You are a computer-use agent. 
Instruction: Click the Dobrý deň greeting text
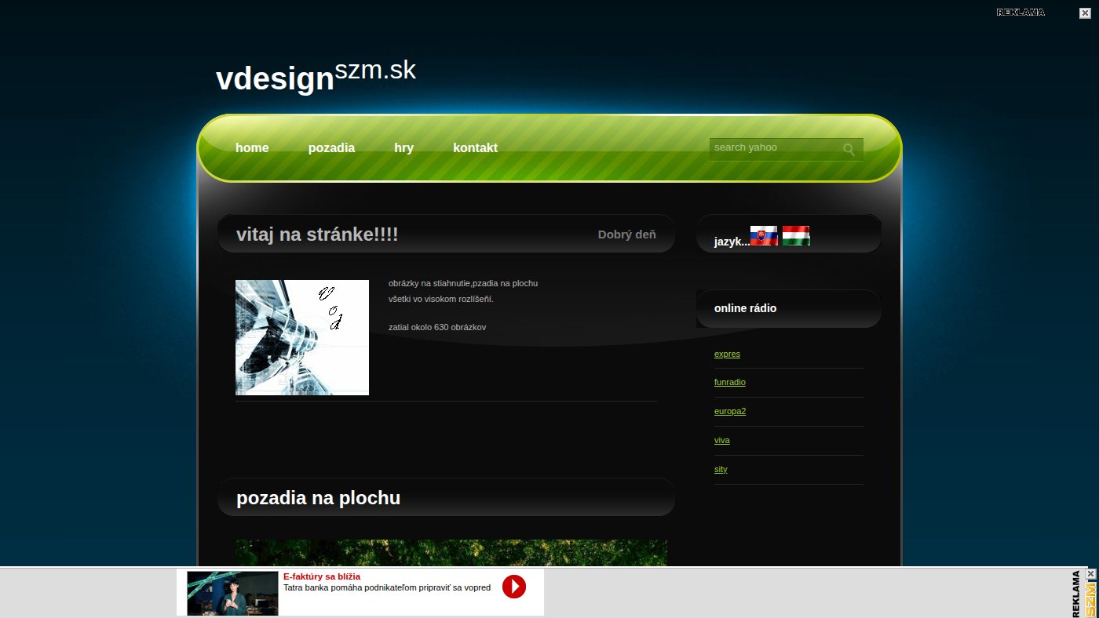(627, 234)
